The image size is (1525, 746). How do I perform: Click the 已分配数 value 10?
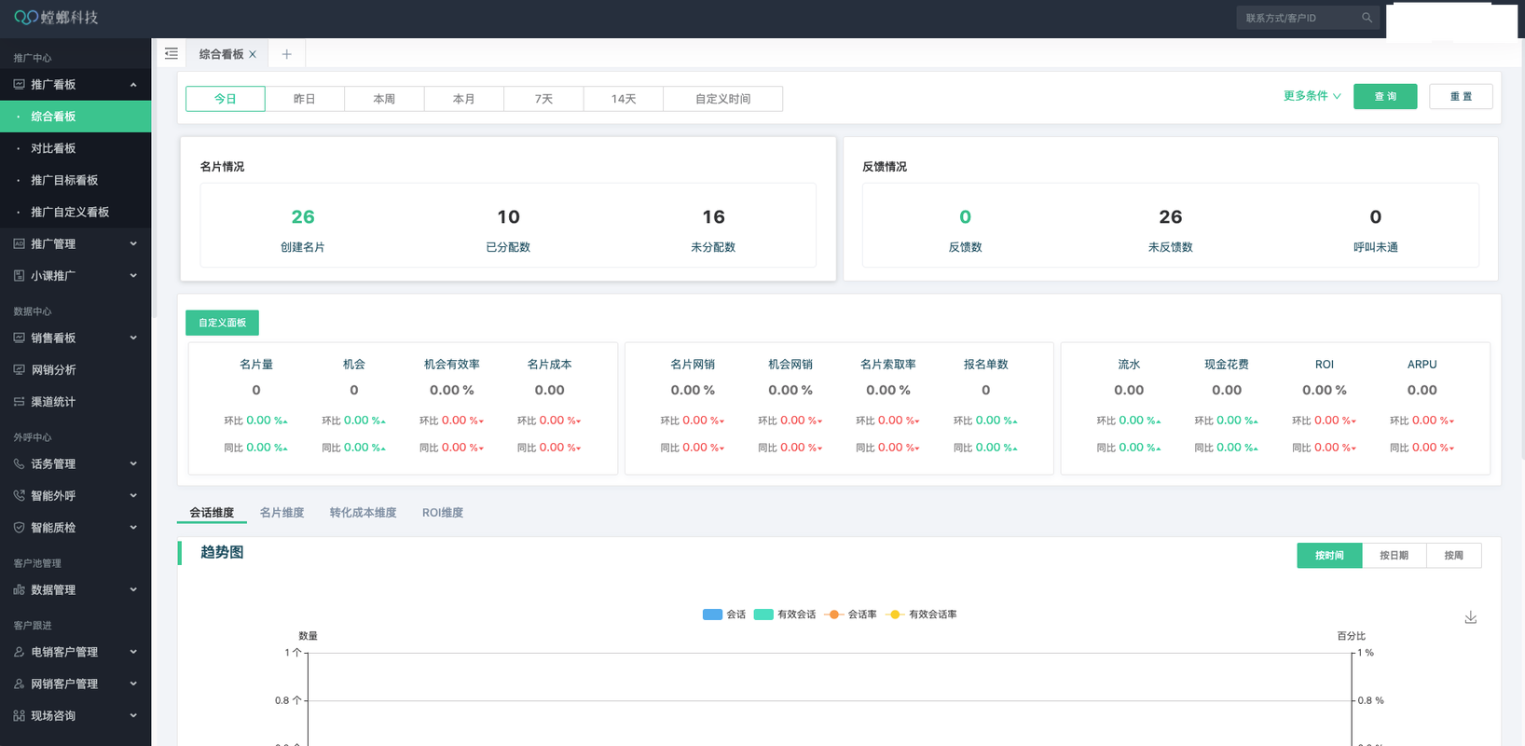click(508, 217)
